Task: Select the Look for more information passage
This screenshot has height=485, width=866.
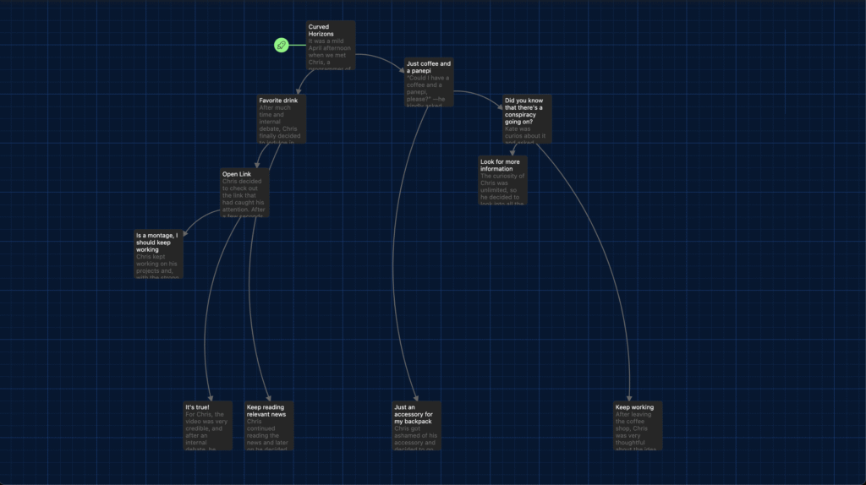Action: click(x=502, y=179)
